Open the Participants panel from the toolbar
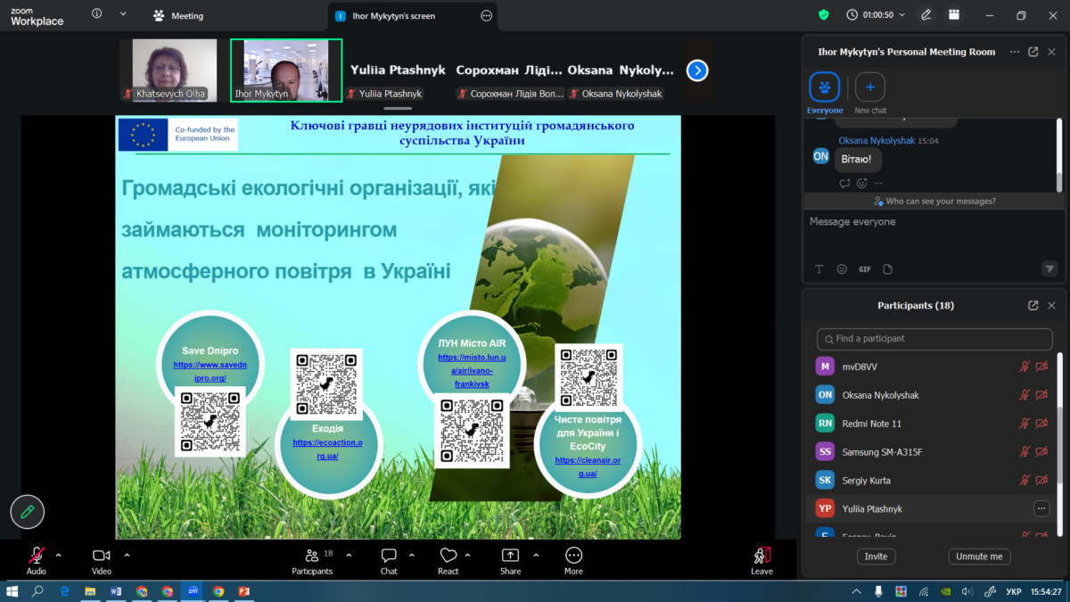This screenshot has width=1070, height=602. tap(312, 560)
